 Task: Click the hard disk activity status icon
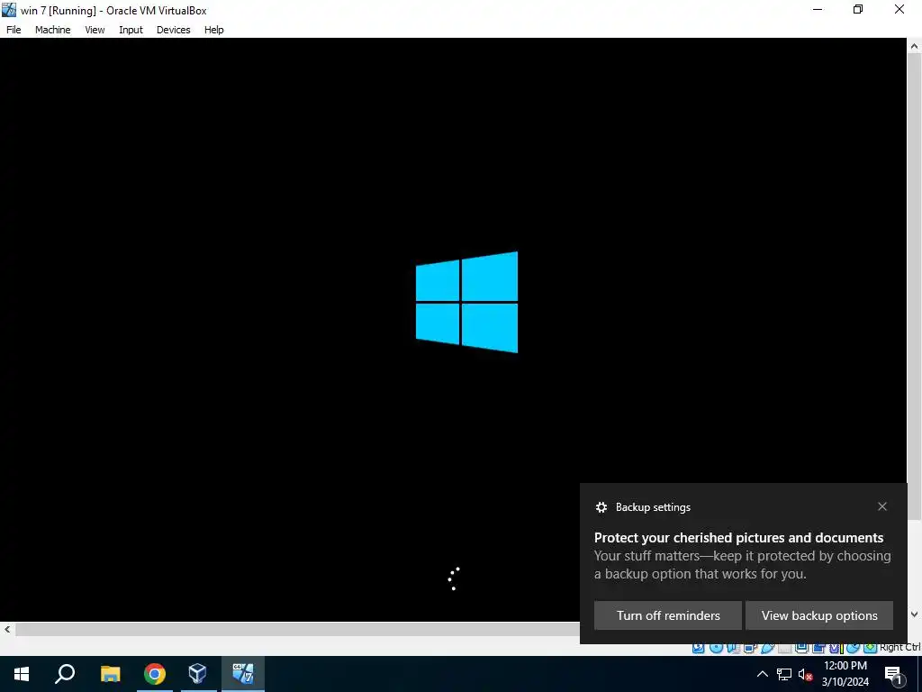point(698,648)
